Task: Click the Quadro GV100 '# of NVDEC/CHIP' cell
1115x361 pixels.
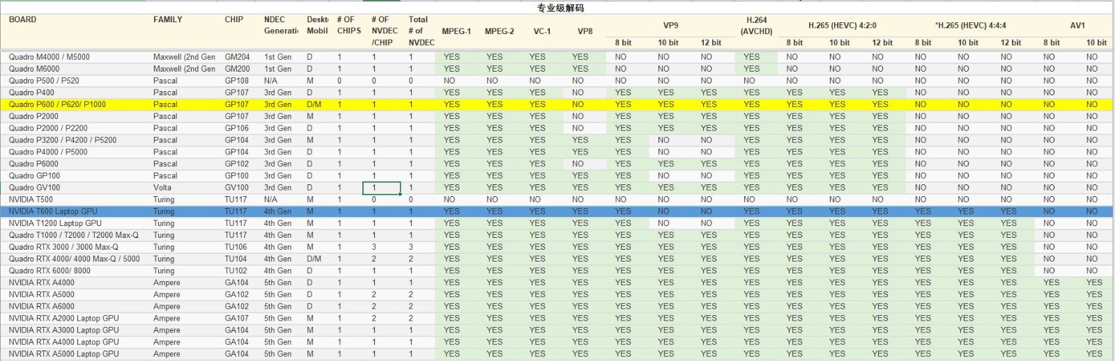Action: pos(382,188)
